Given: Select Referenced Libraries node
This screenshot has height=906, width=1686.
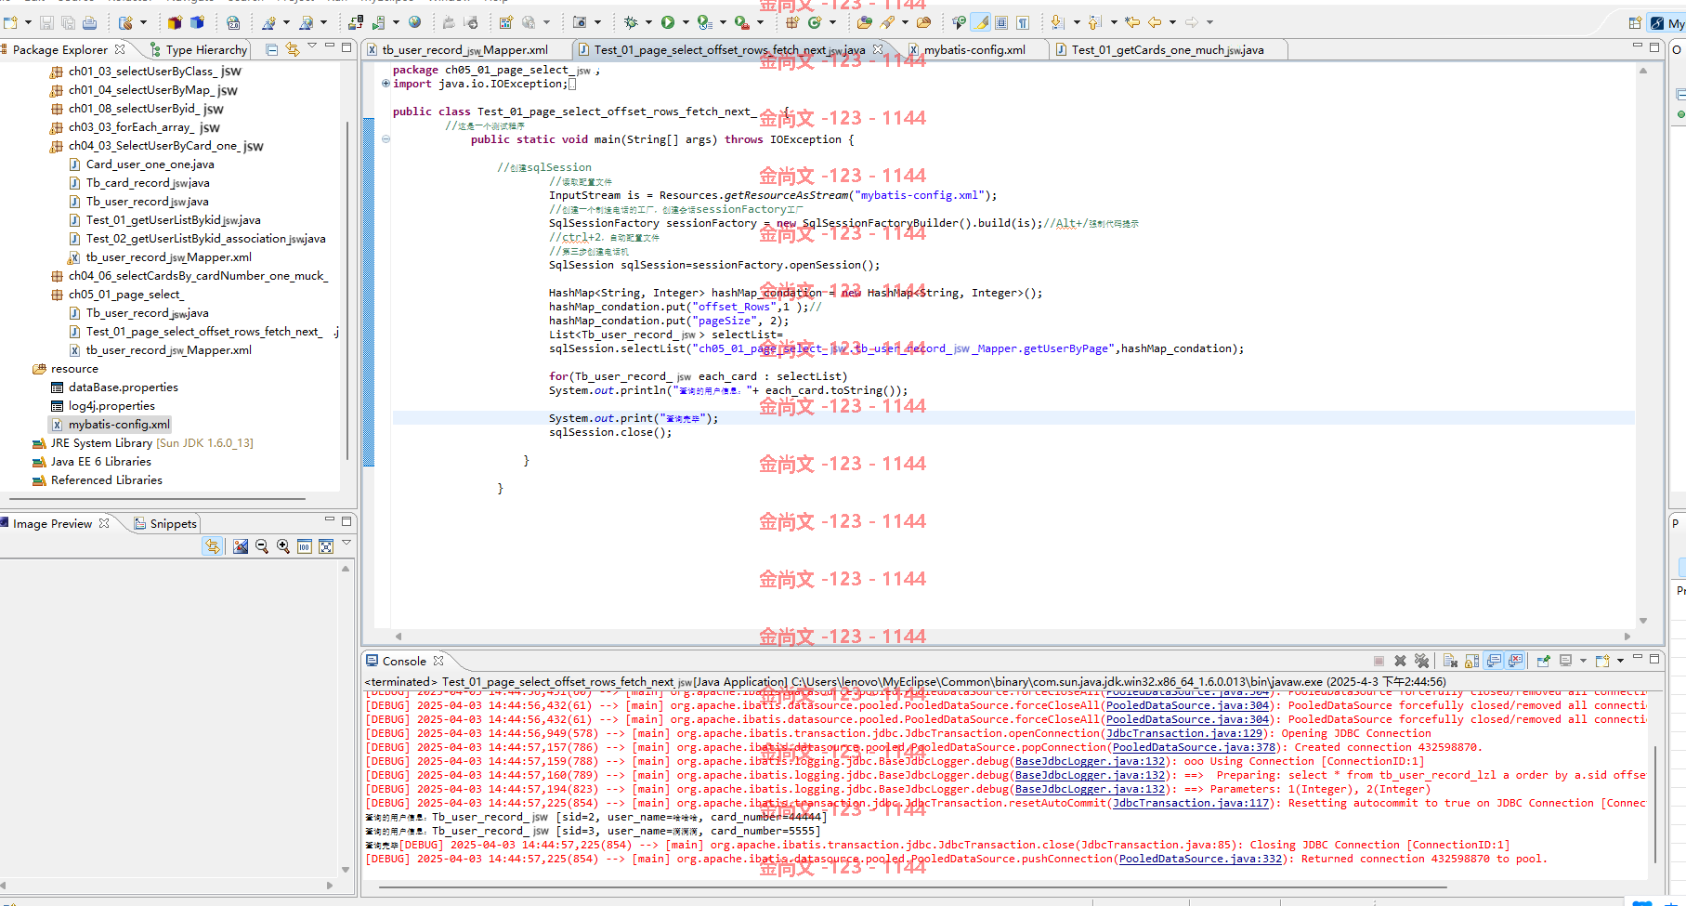Looking at the screenshot, I should click(x=106, y=480).
